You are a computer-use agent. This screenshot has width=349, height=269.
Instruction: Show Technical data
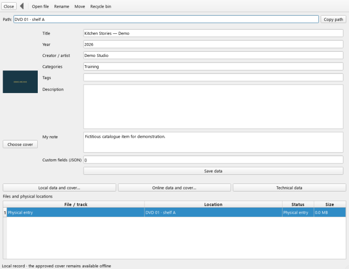(x=289, y=188)
